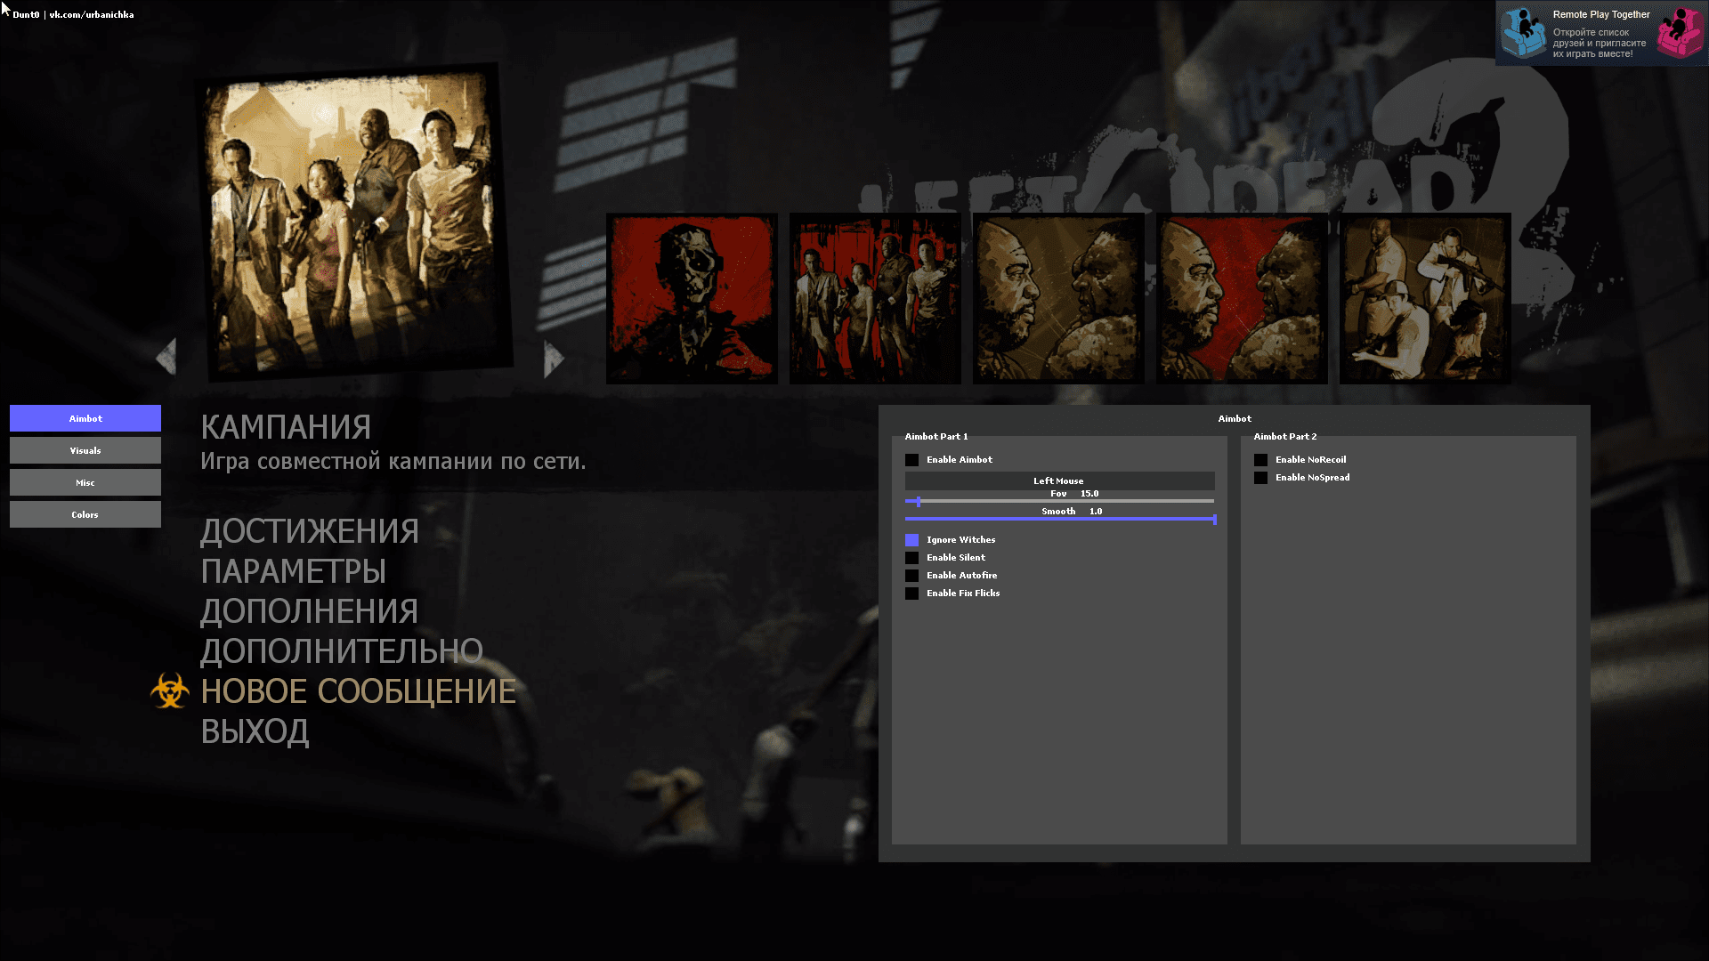The image size is (1709, 961).
Task: Open ДОПОЛНЕНИЯ menu entry
Action: pos(310,611)
